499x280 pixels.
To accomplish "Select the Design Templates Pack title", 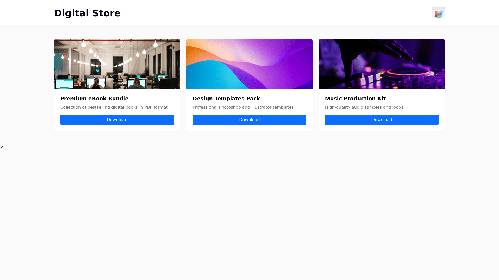I will 226,99.
